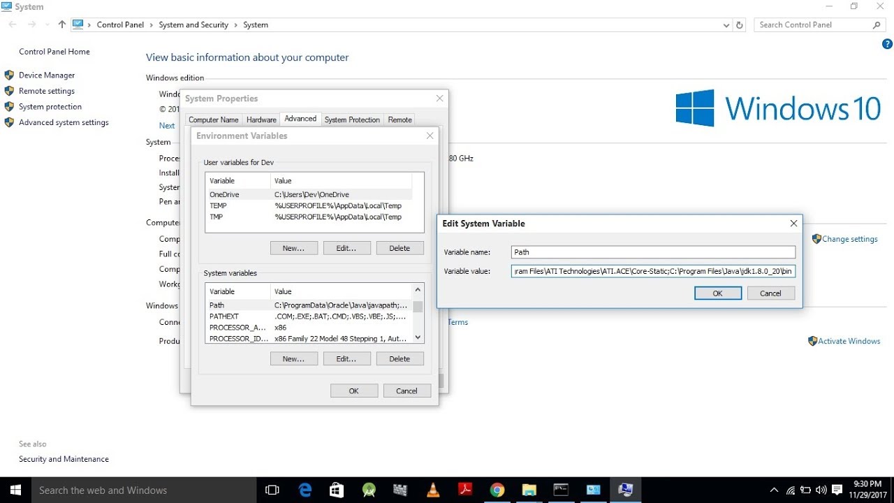The height and width of the screenshot is (503, 894).
Task: Select the OneDrive user variable row
Action: pyautogui.click(x=309, y=194)
